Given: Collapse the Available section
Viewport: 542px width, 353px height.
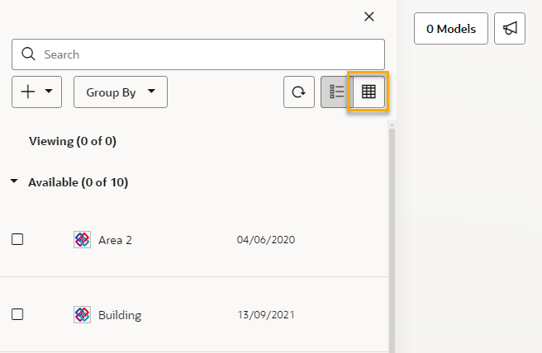Looking at the screenshot, I should point(14,181).
